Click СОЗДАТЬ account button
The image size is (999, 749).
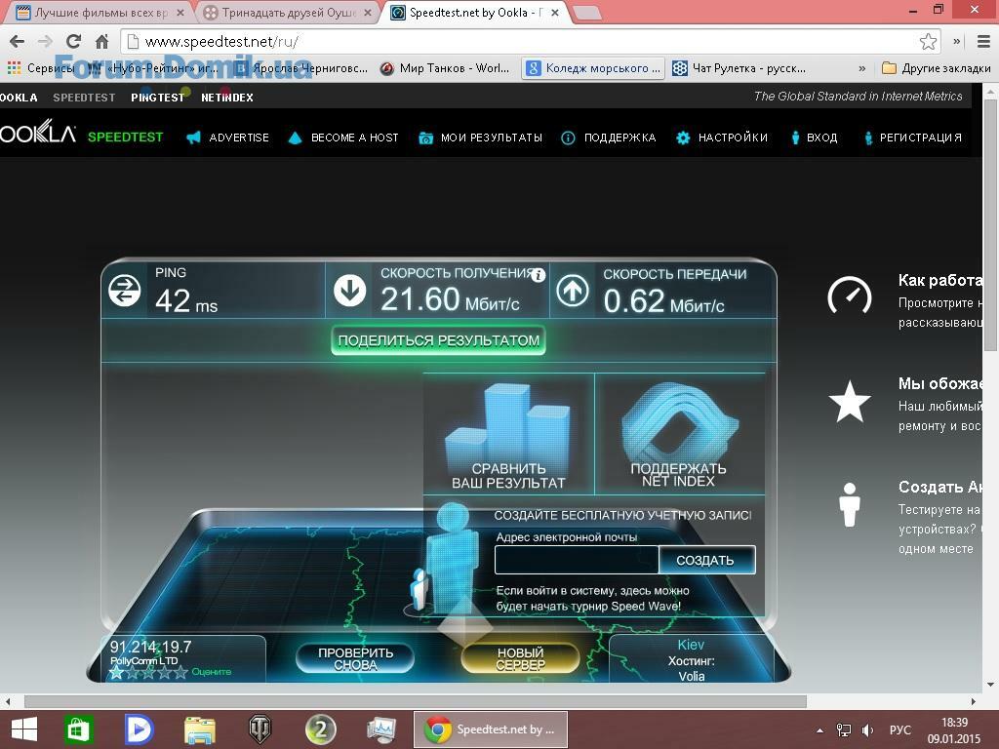[x=706, y=561]
